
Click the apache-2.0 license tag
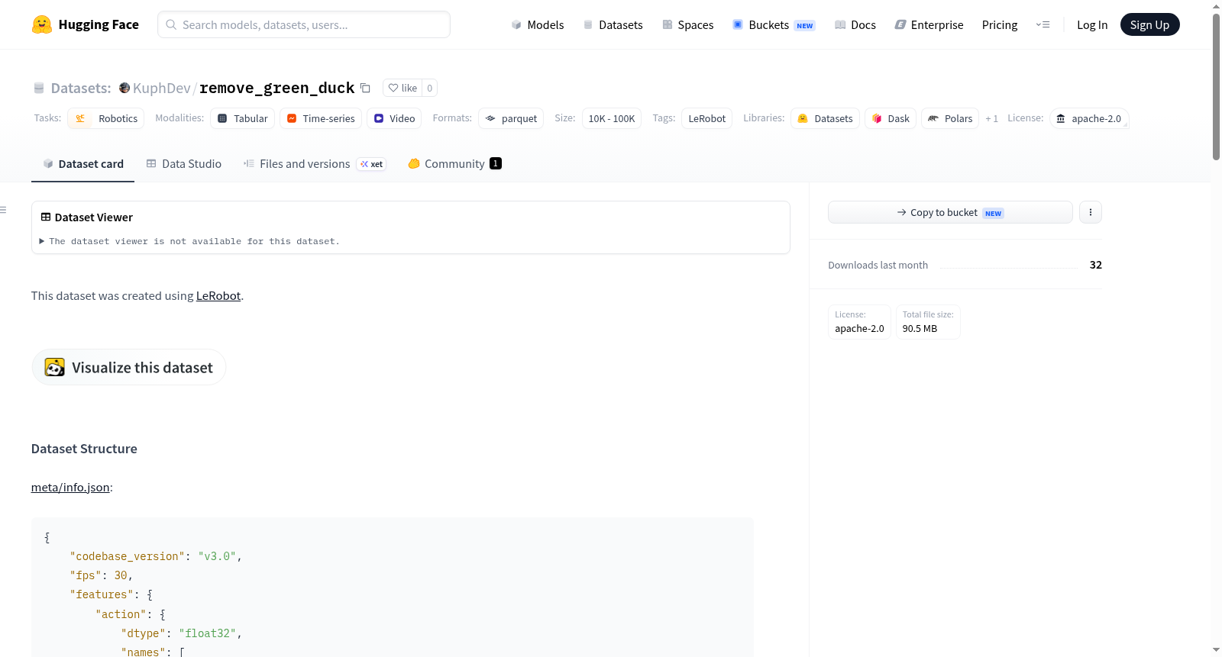[1089, 118]
